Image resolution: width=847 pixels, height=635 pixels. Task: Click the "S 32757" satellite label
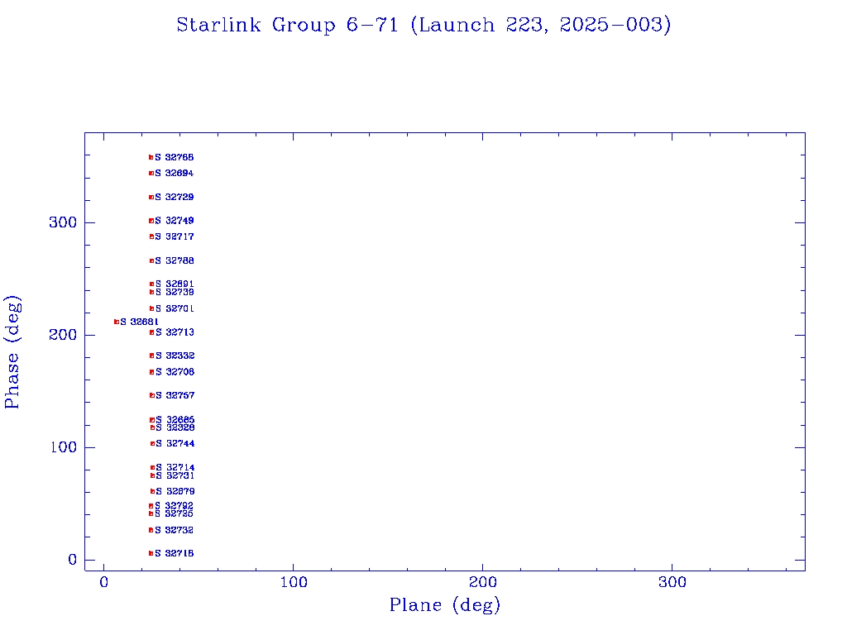click(175, 396)
